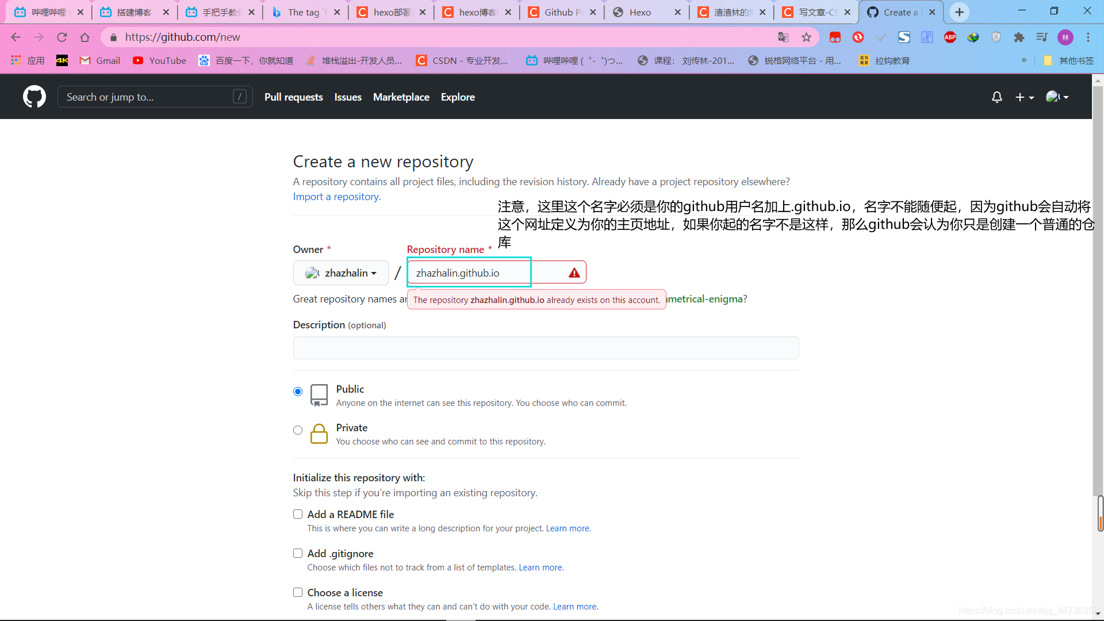Click the translate page icon

pos(783,37)
